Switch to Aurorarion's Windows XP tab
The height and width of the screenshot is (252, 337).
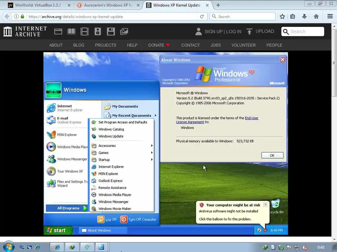[x=108, y=5]
